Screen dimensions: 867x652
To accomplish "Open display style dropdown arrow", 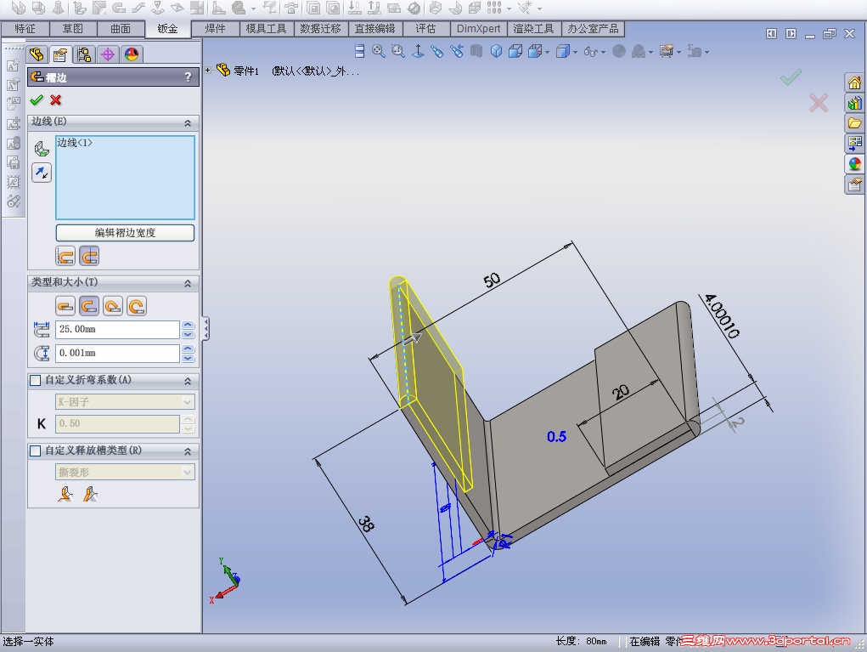I will click(576, 53).
